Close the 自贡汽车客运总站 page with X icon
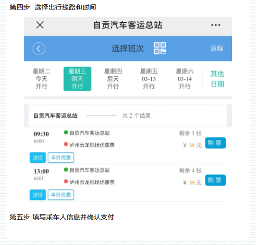This screenshot has height=245, width=257. 40,25
